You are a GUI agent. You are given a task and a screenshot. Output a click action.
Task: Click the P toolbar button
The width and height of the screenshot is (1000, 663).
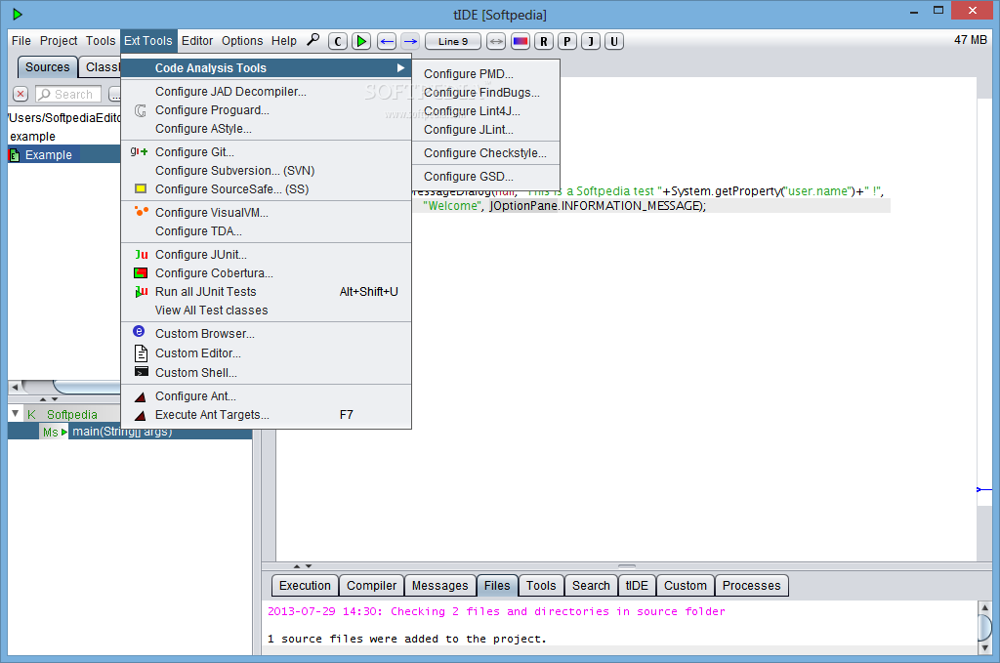567,41
